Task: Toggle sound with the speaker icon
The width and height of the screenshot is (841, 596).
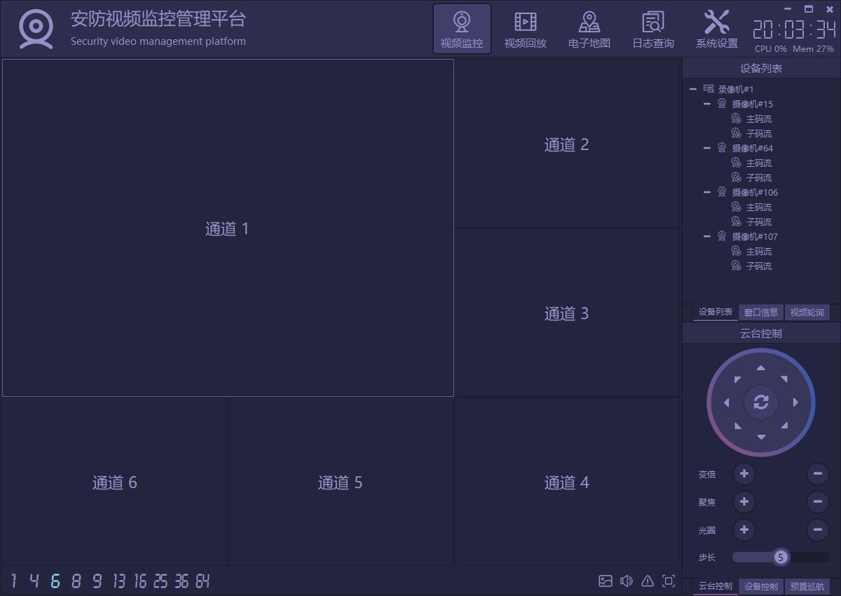Action: pyautogui.click(x=627, y=581)
